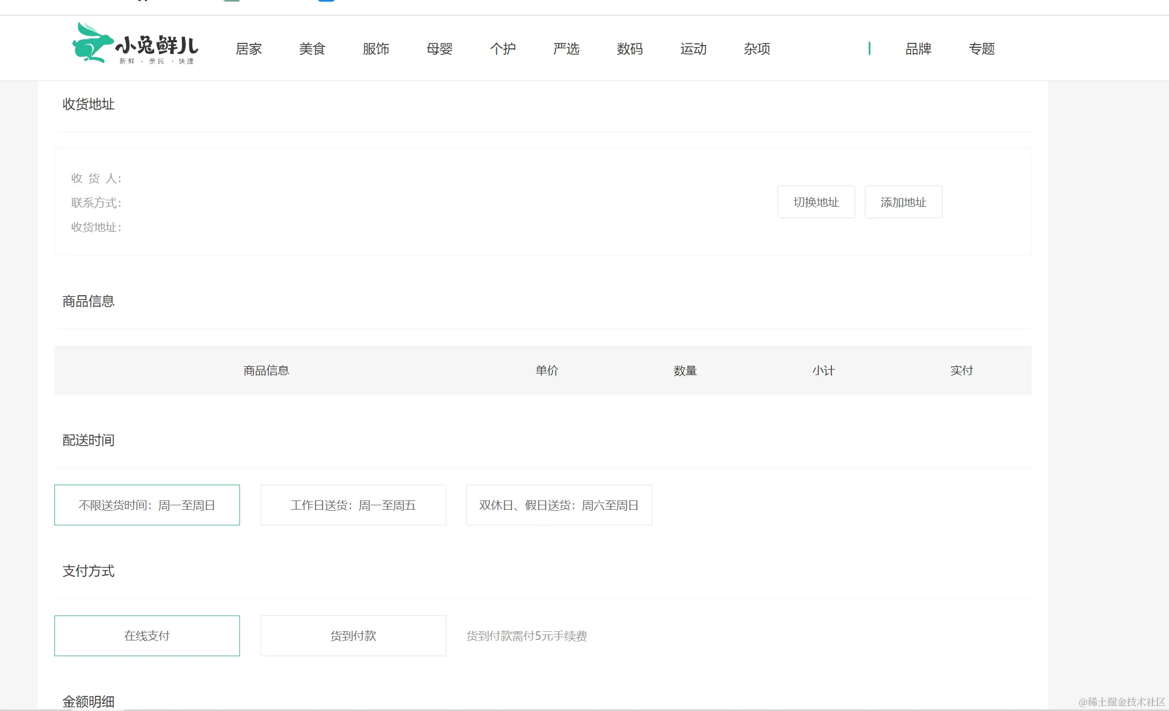Open the 品牌 link
The width and height of the screenshot is (1169, 711).
pyautogui.click(x=918, y=49)
